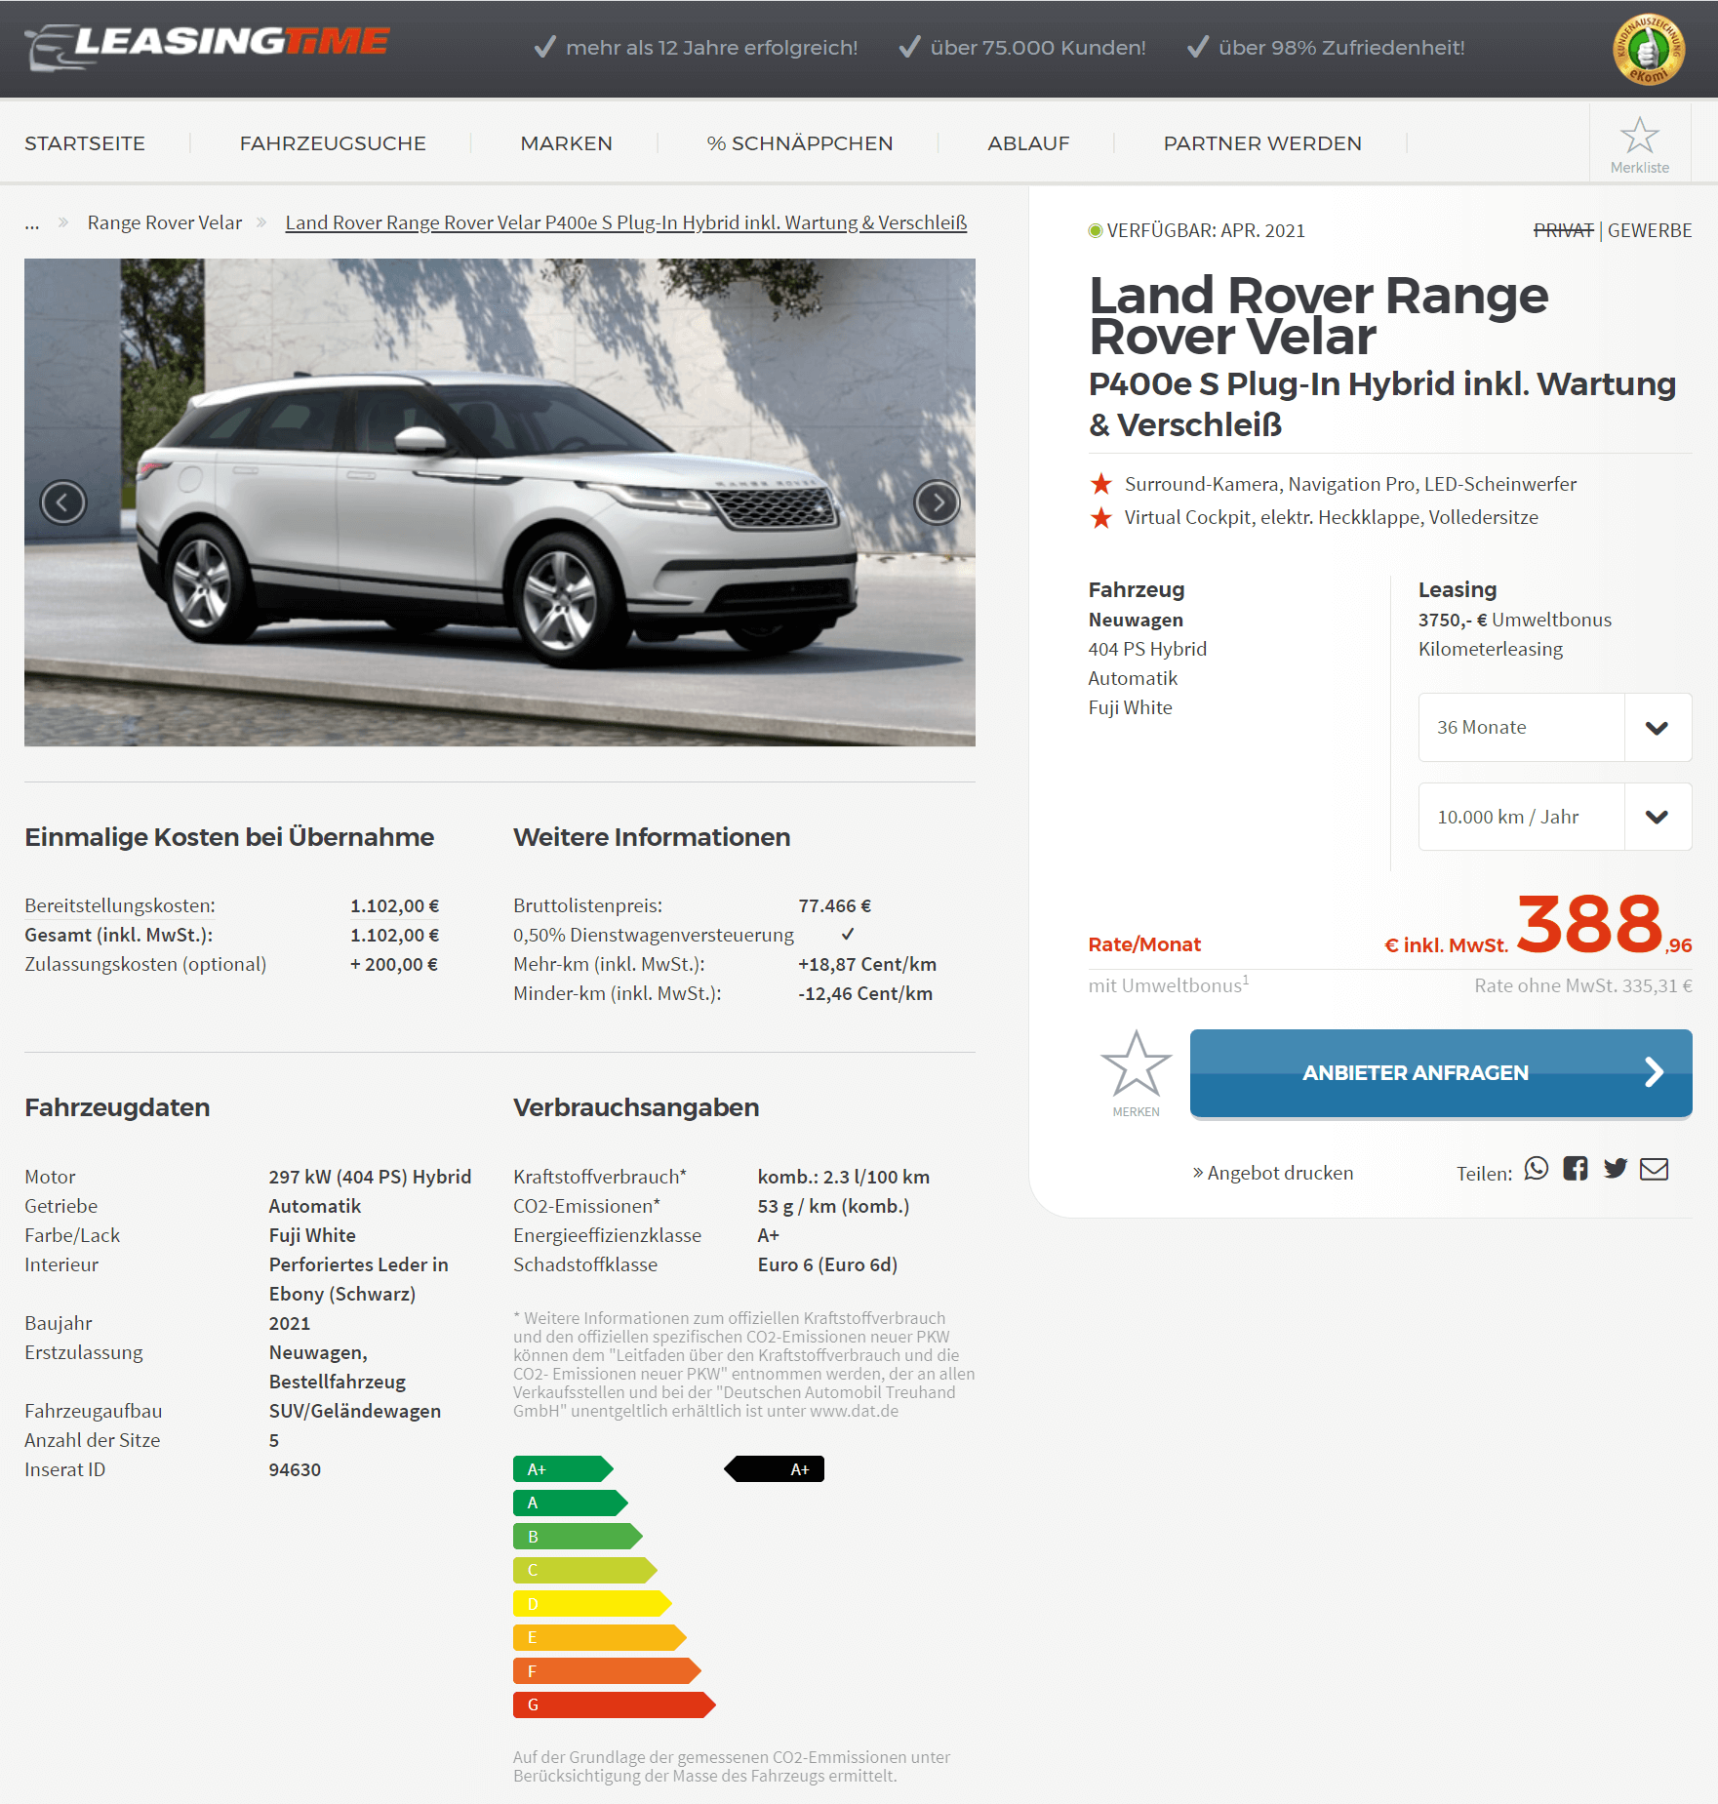Click ANBIETER ANFRAGEN button
Screen dimensions: 1718x1804
pyautogui.click(x=1441, y=1073)
